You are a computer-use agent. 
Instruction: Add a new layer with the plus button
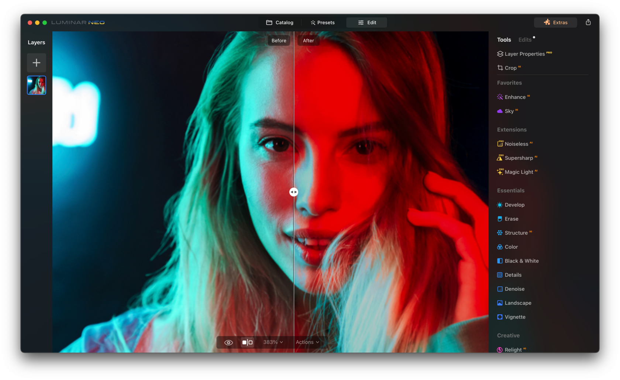point(36,62)
